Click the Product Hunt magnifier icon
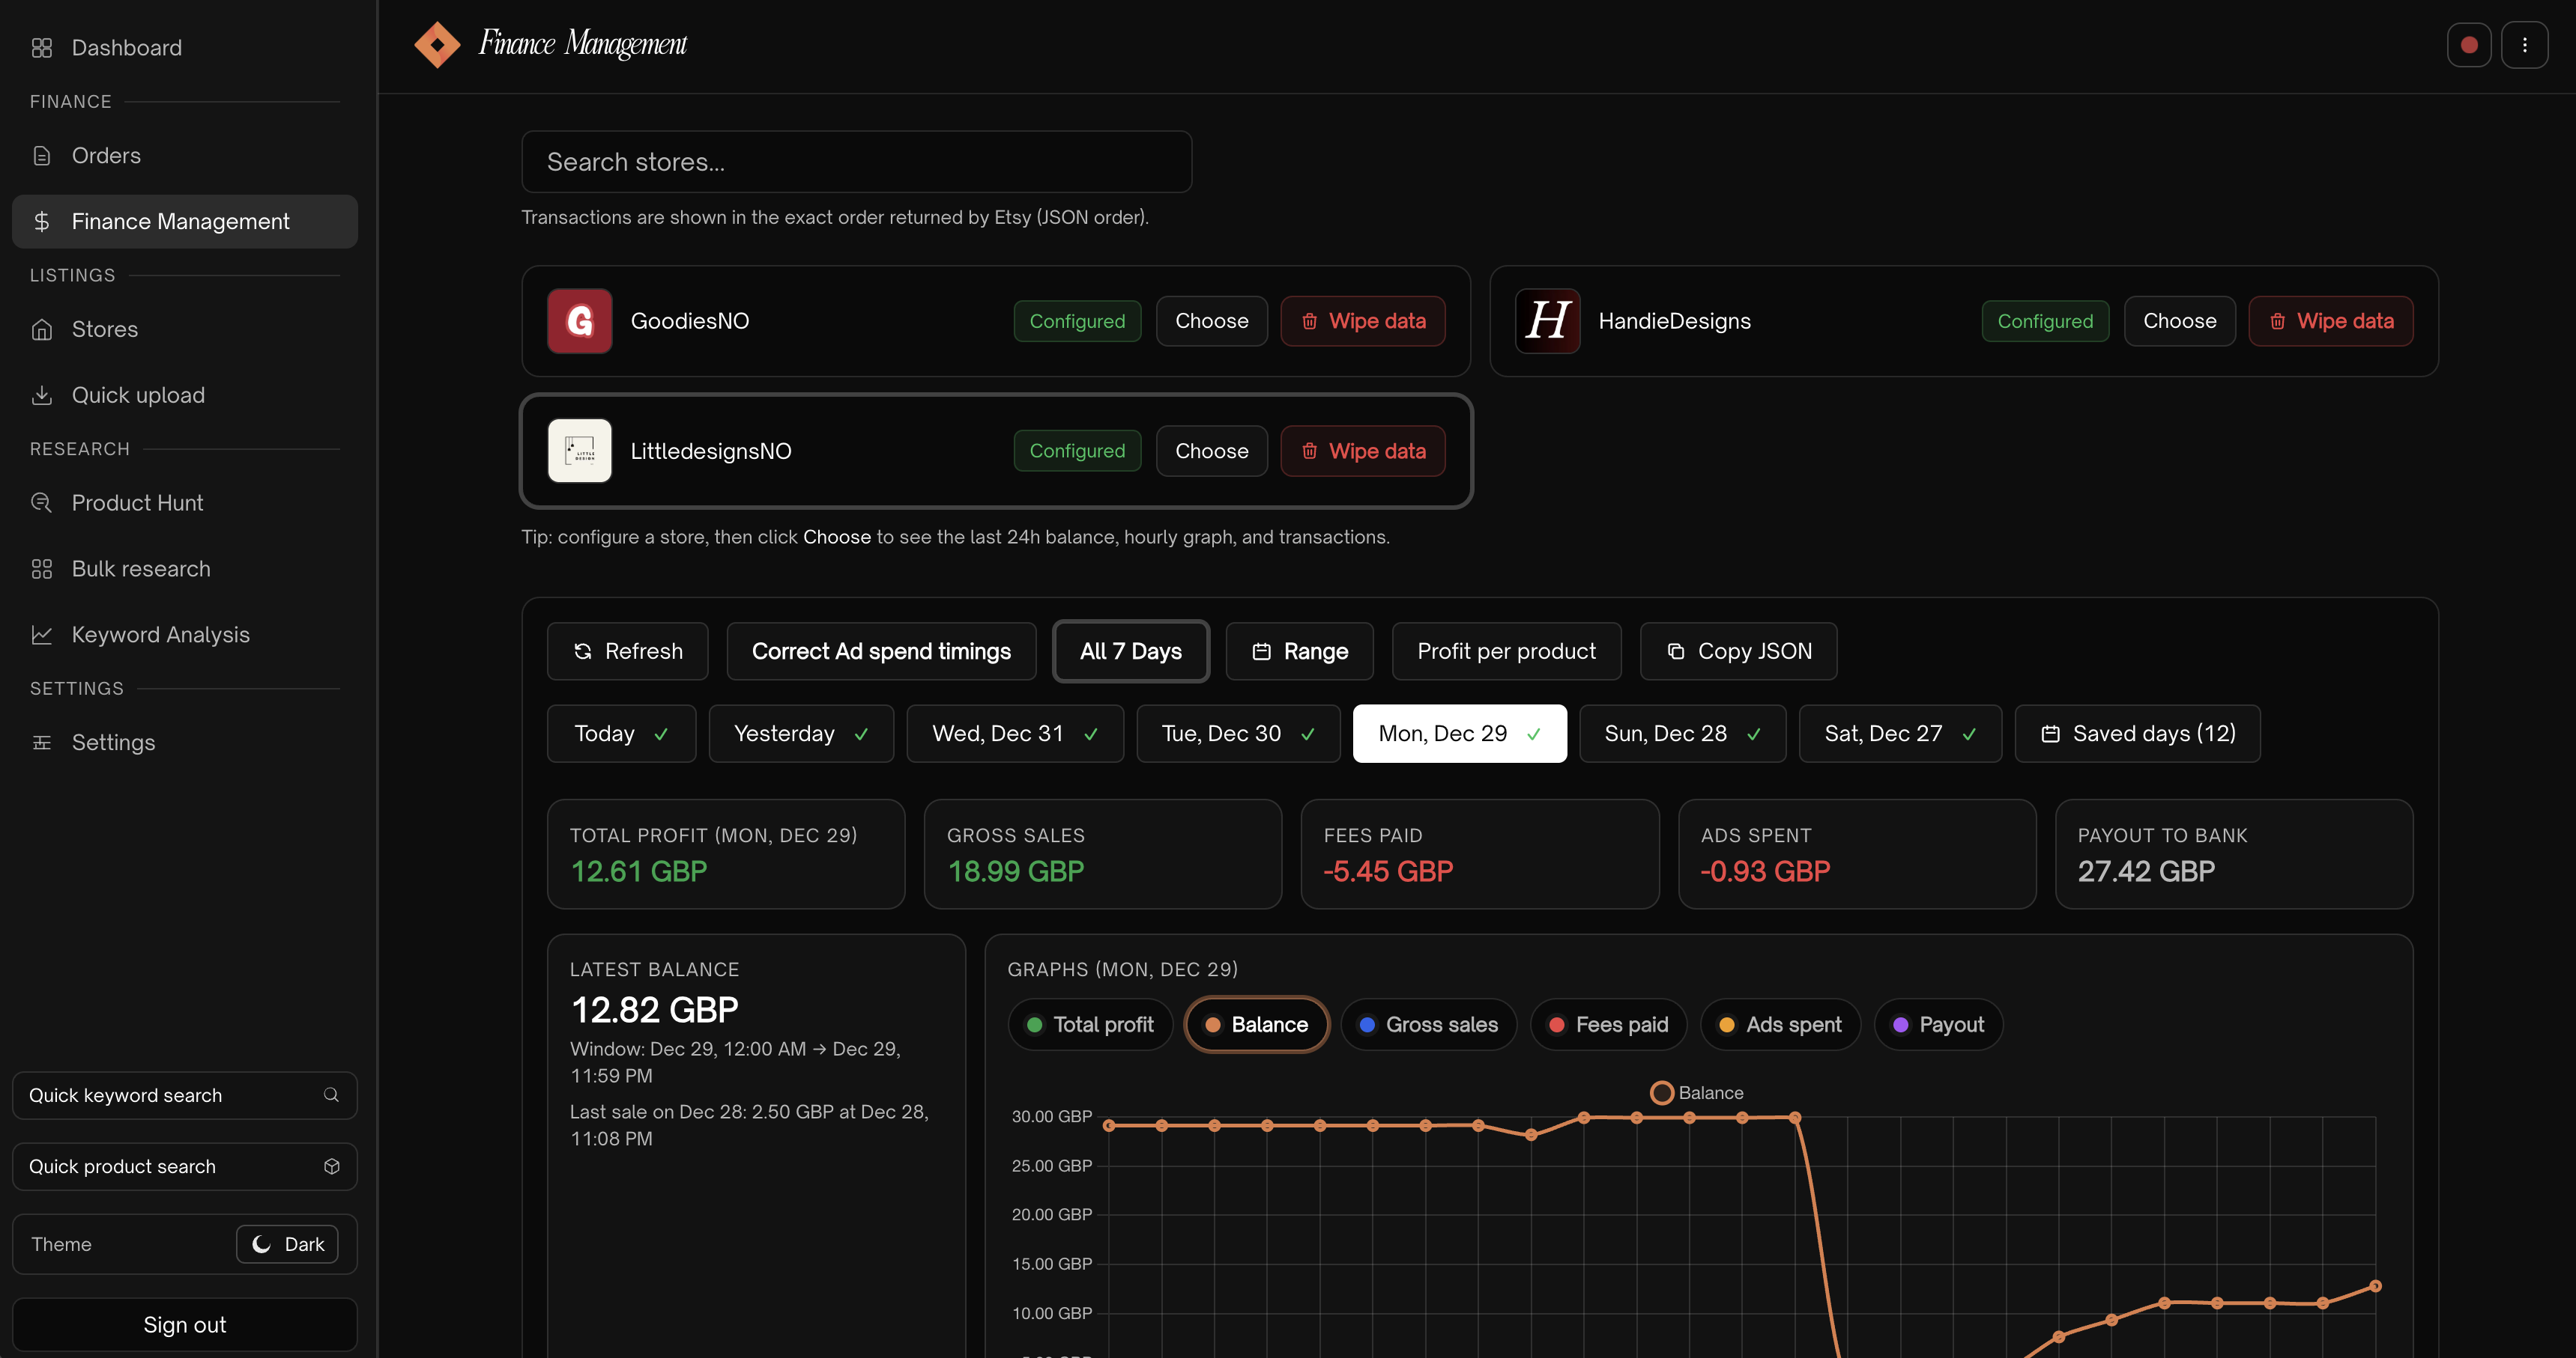Viewport: 2576px width, 1358px height. click(x=42, y=502)
